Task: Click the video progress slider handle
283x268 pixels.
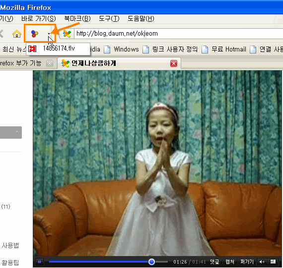Action: pos(151,262)
